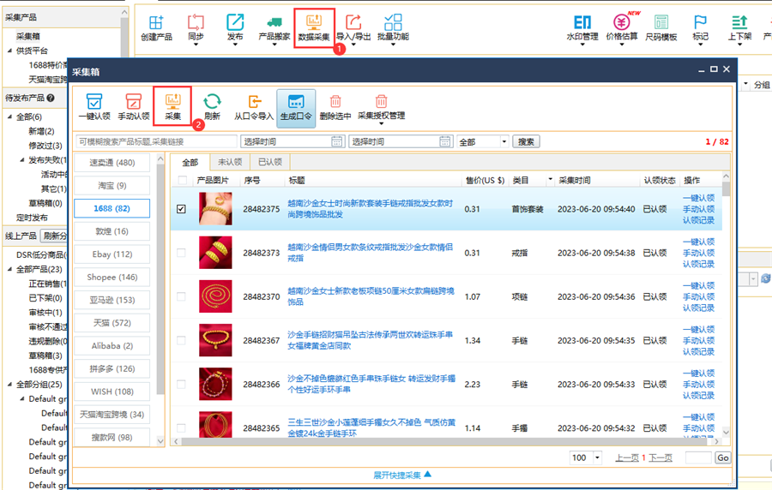Viewport: 772px width, 490px height.
Task: Click horizontal scrollbar of product table
Action: [x=445, y=441]
